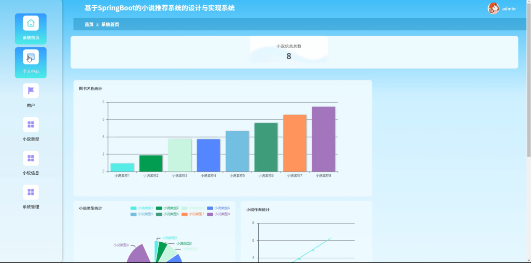Click x-axis label 小说名称1
Viewport: 531px width, 263px height.
click(x=122, y=176)
